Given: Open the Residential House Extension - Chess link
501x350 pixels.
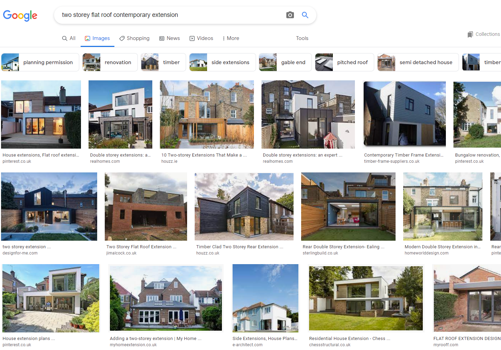Looking at the screenshot, I should pyautogui.click(x=349, y=339).
